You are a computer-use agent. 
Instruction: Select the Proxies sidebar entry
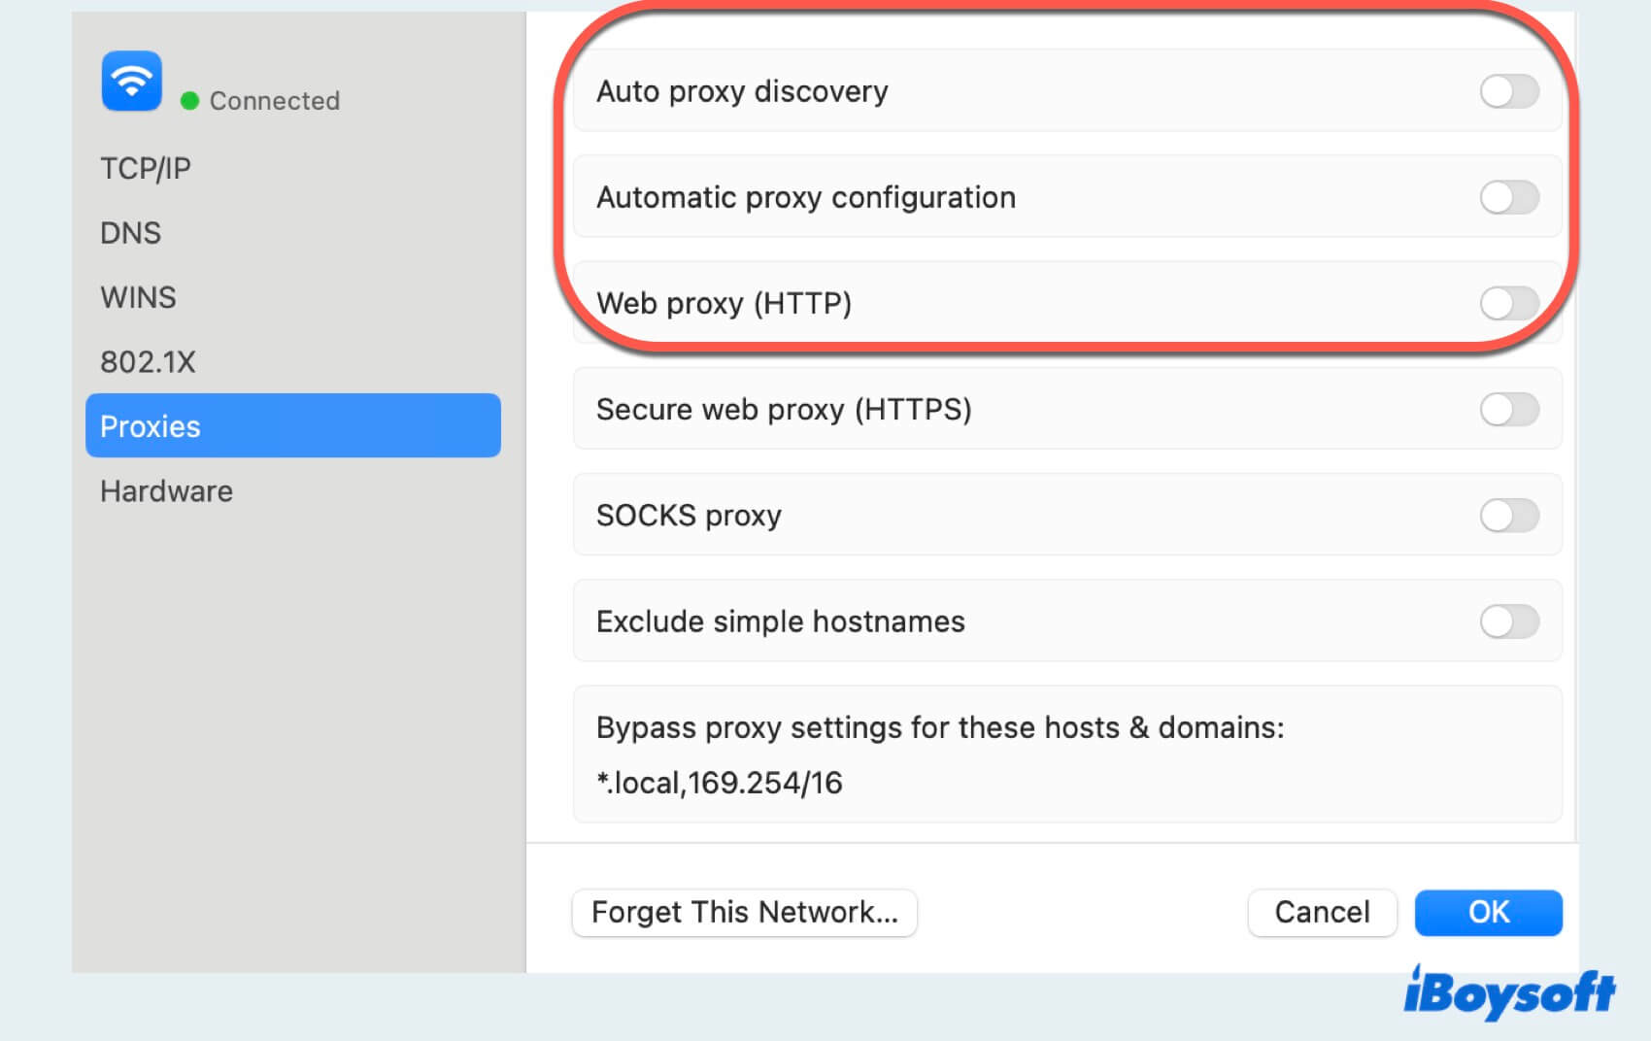[x=151, y=425]
